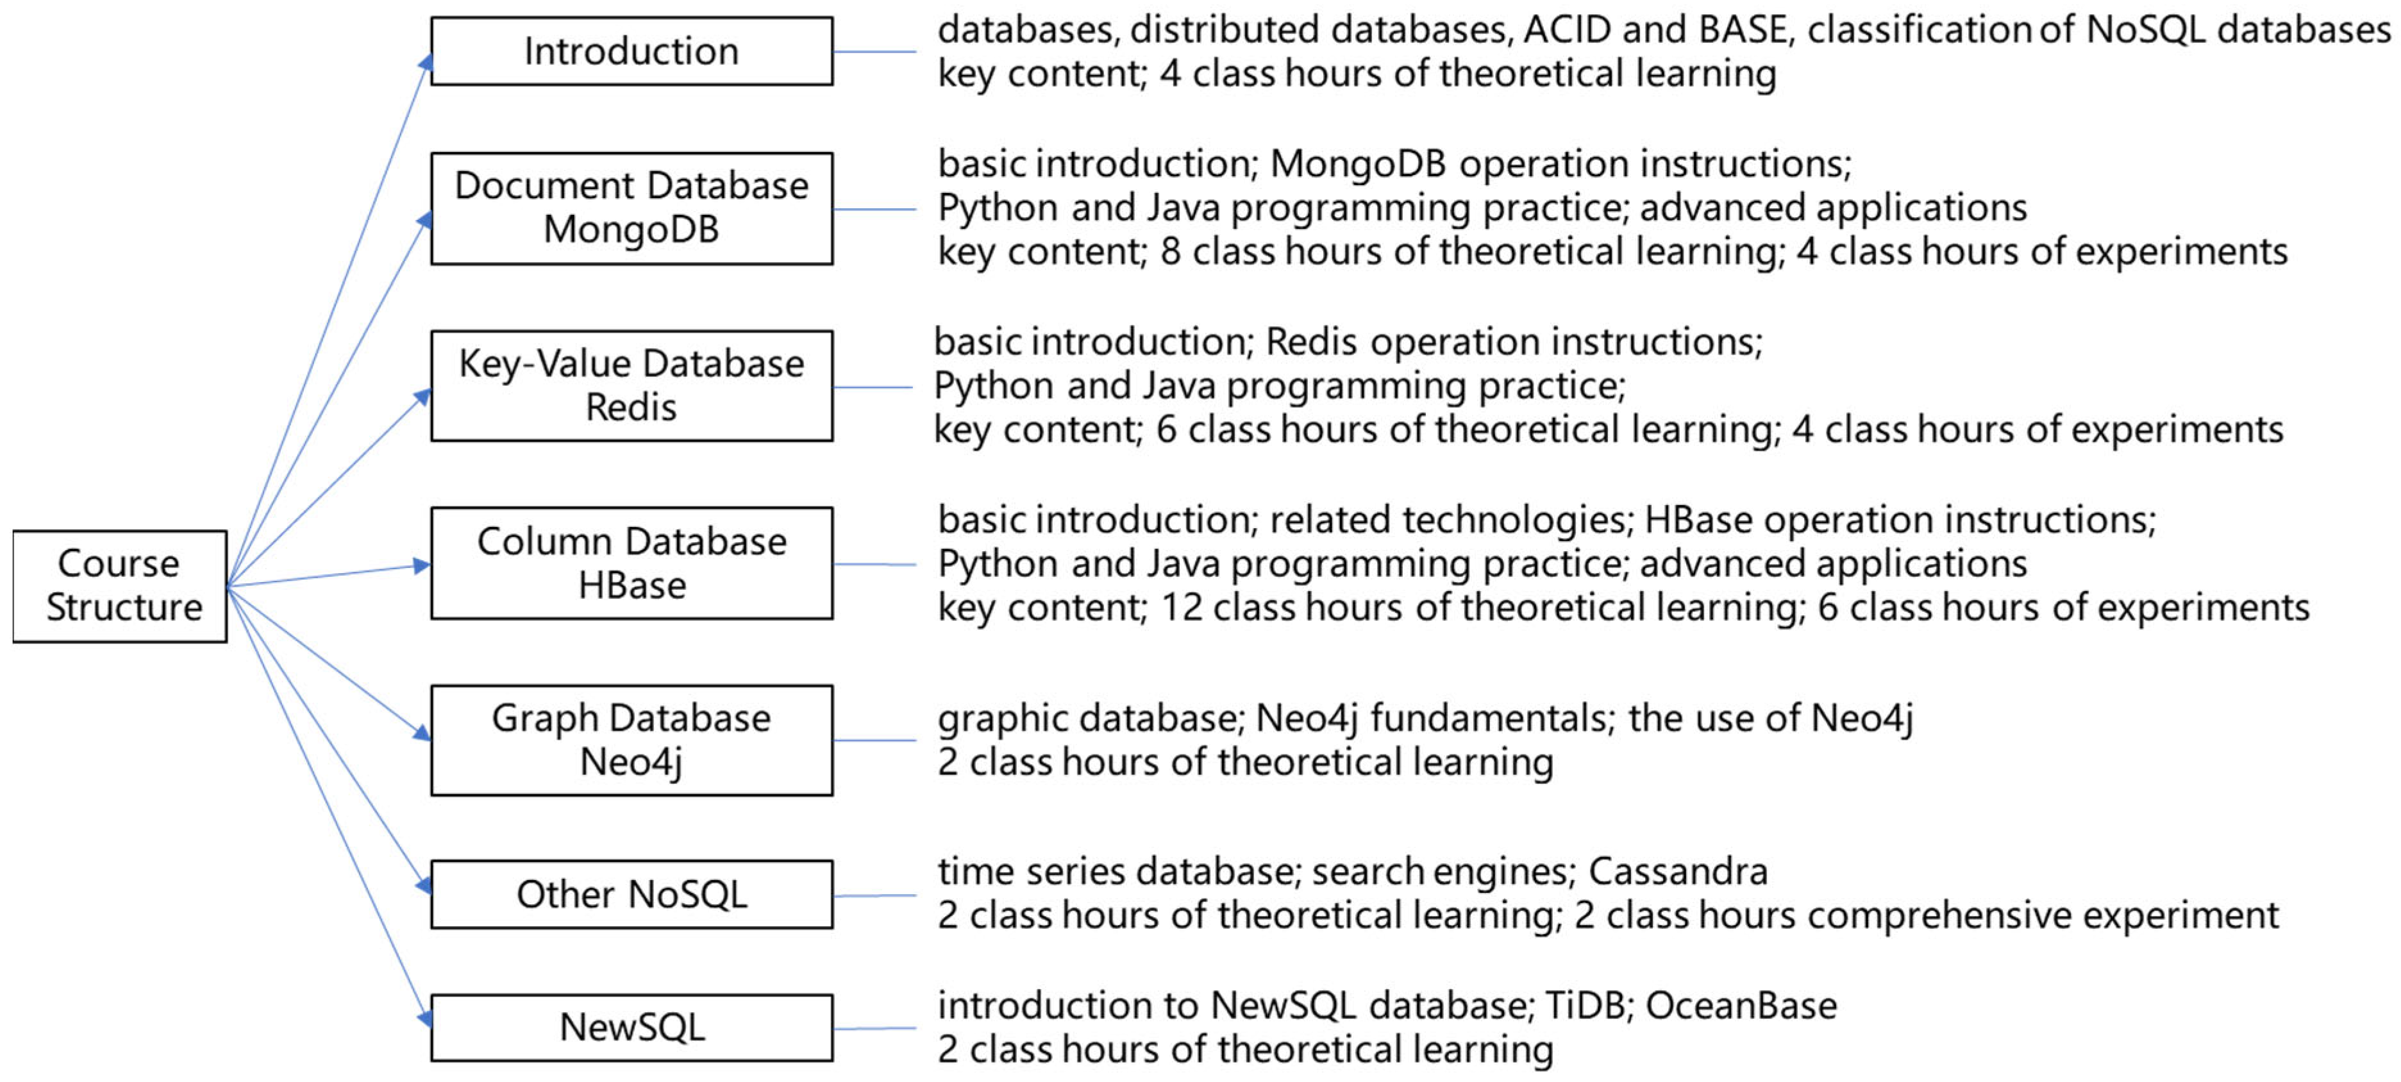Click the text about ACID and BASE

pos(1655,30)
